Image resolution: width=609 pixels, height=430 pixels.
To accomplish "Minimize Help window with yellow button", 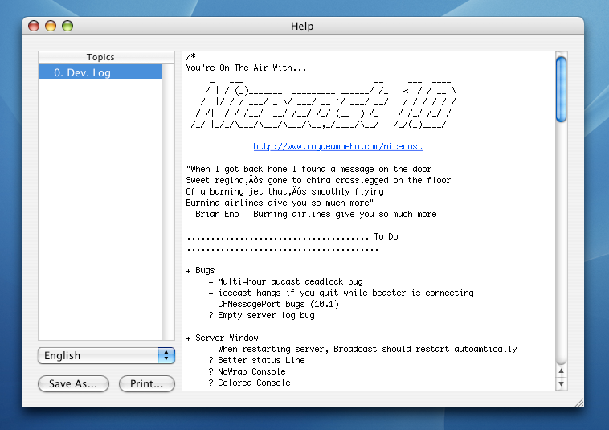I will click(x=51, y=26).
